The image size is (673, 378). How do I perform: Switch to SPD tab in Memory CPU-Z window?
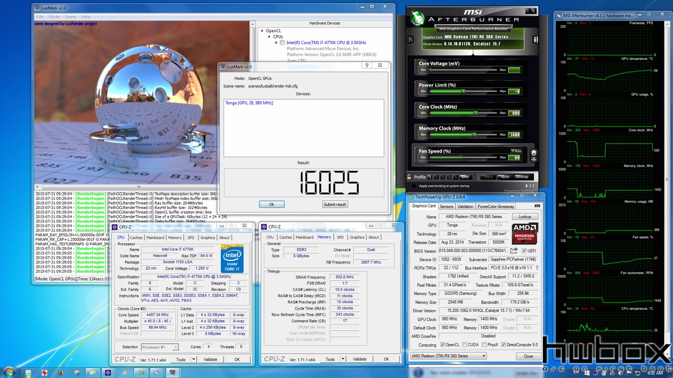340,237
